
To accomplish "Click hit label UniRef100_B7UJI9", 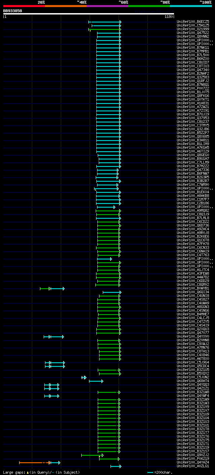I will pyautogui.click(x=193, y=114).
